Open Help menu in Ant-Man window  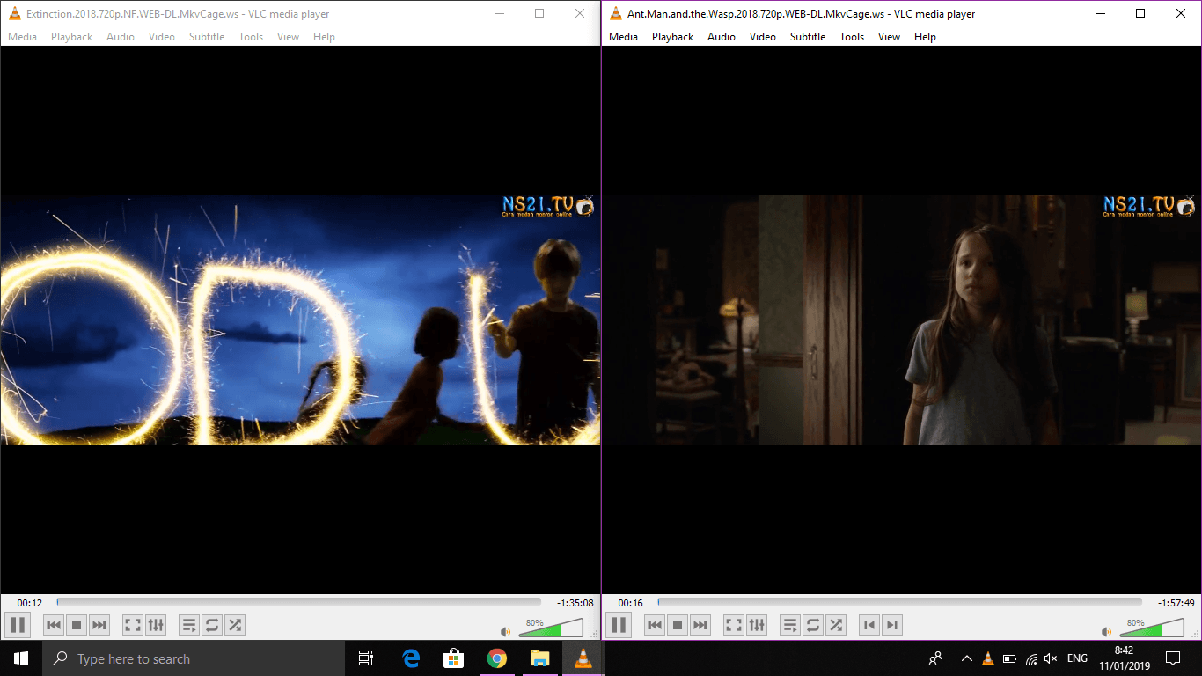[x=925, y=37]
